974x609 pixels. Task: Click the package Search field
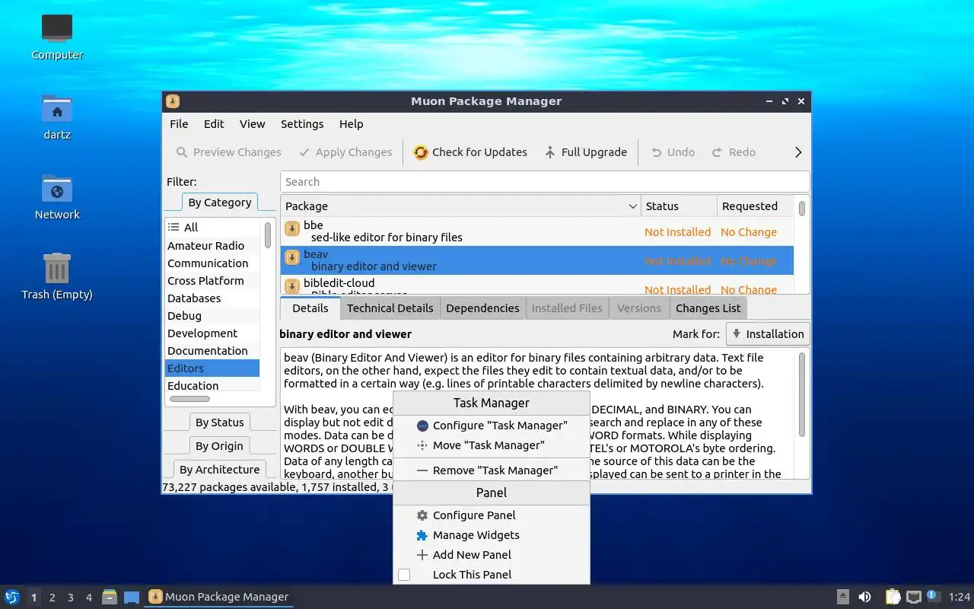(545, 182)
